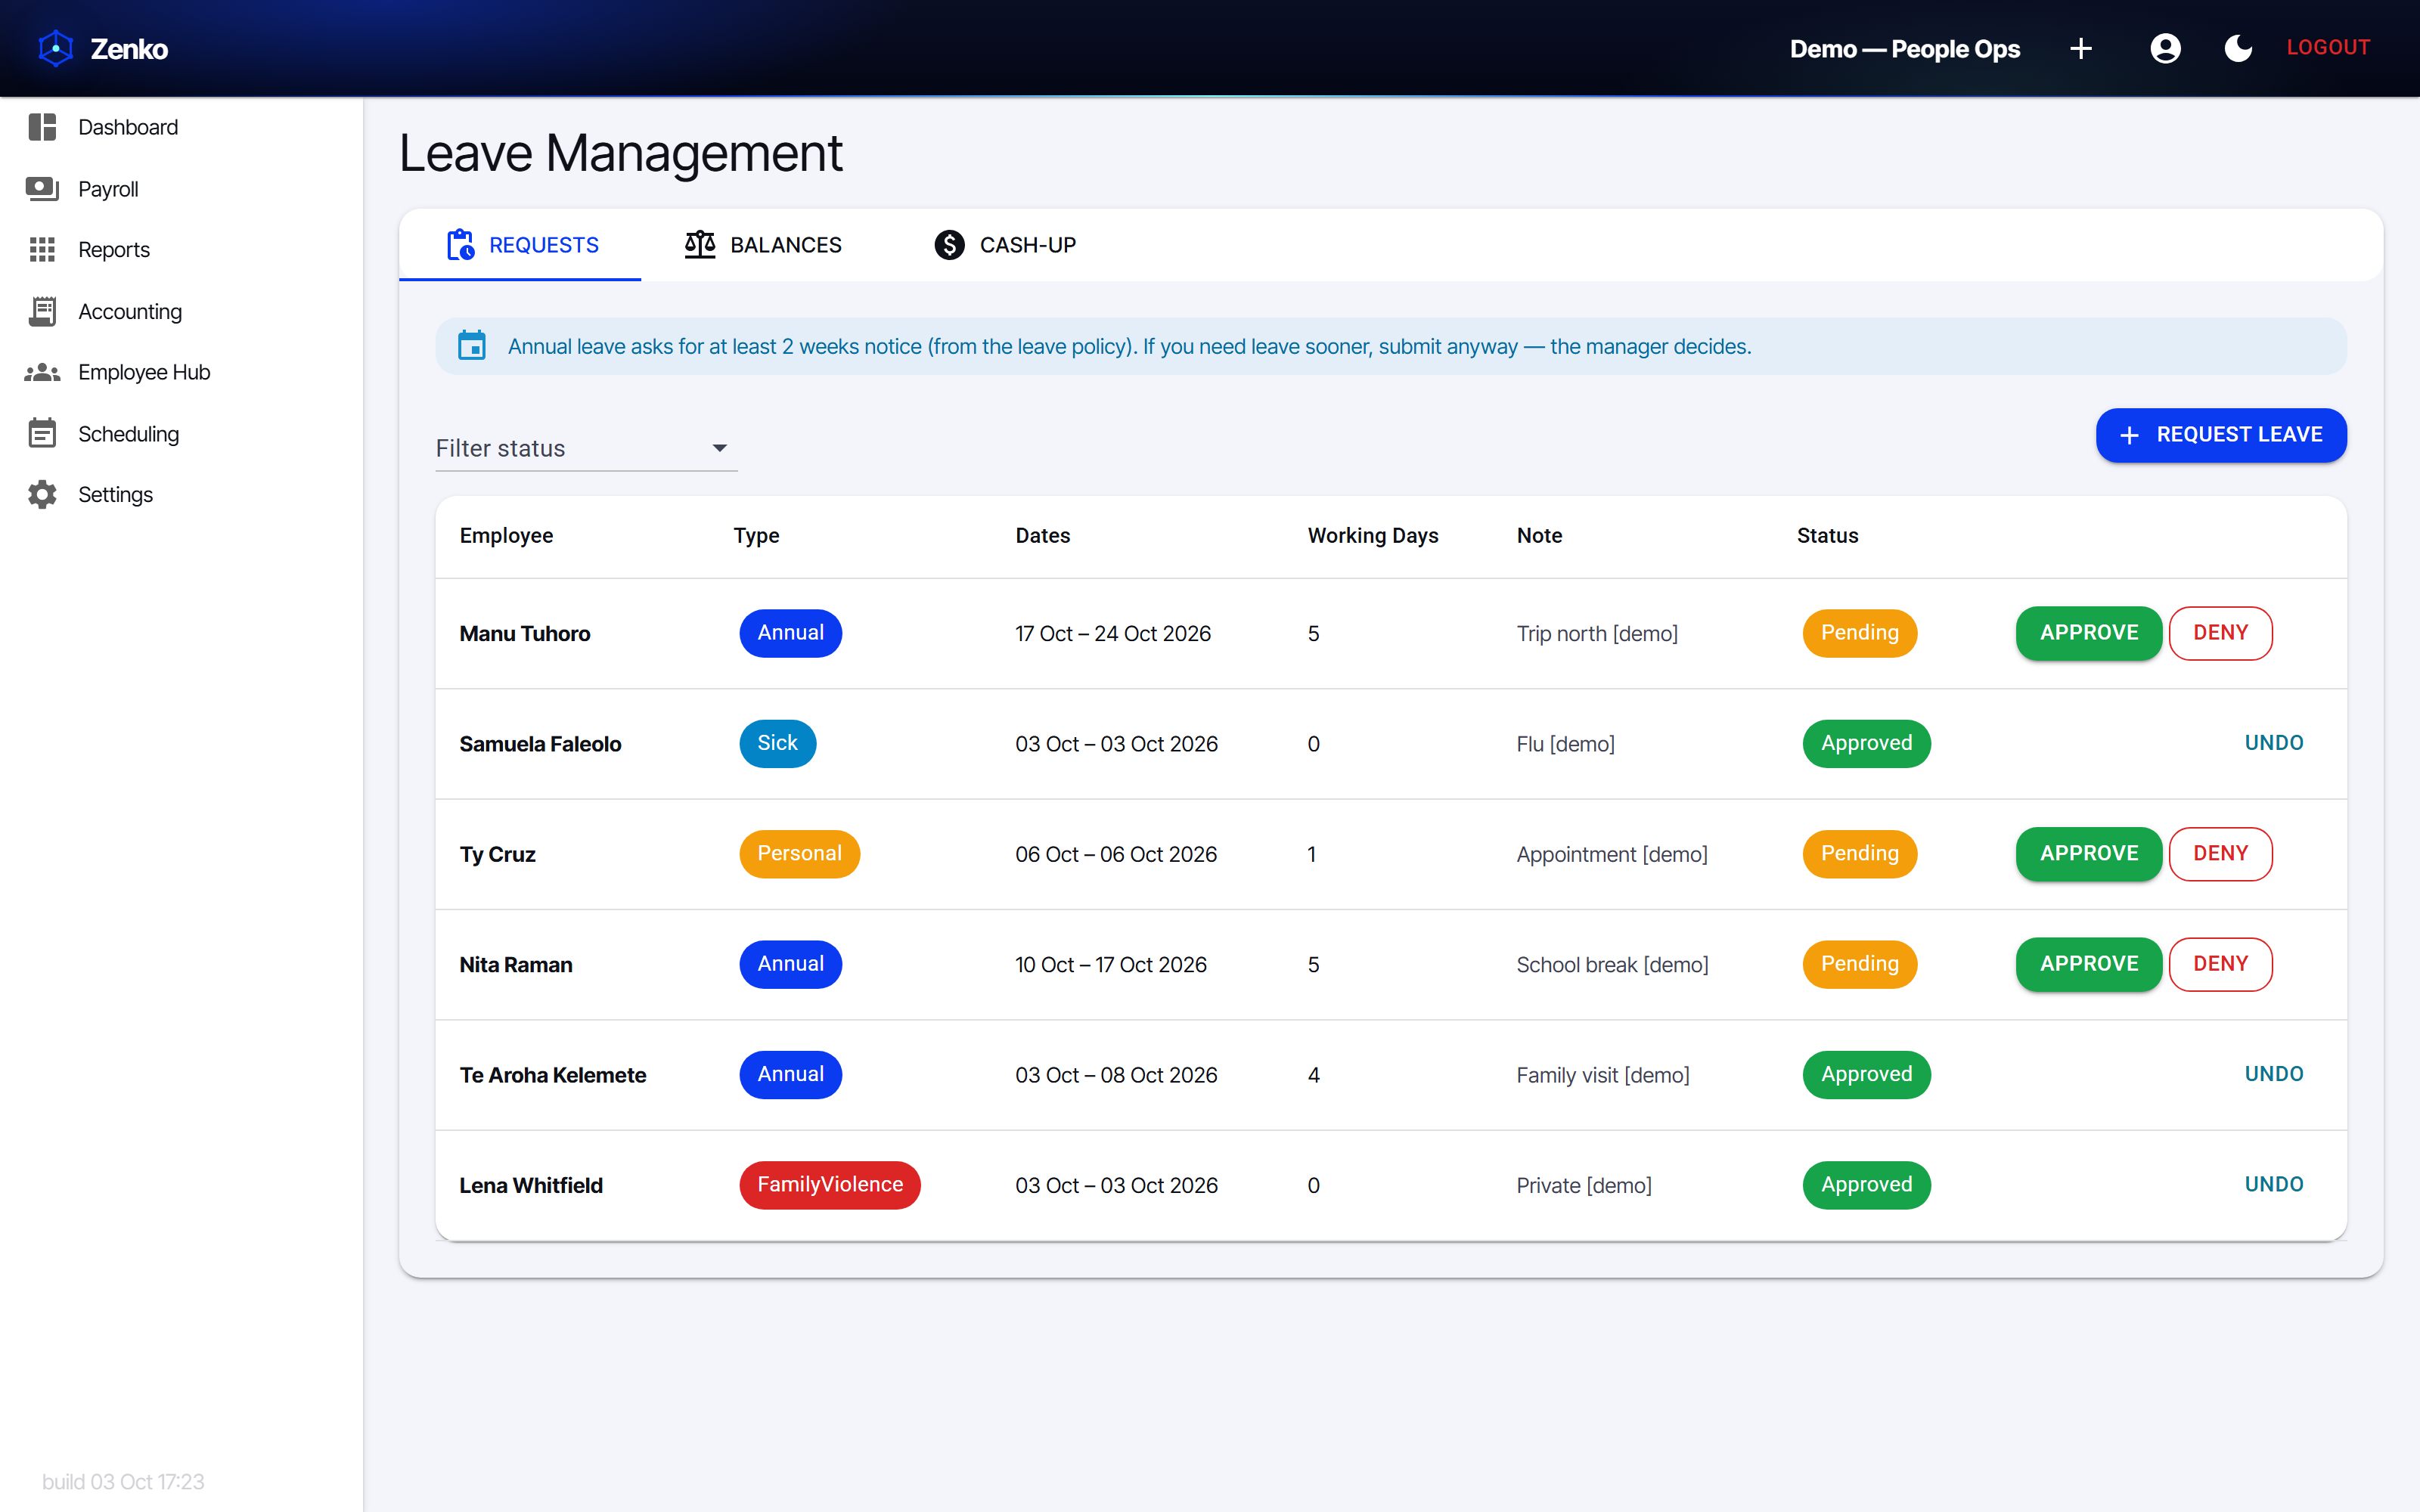2420x1512 pixels.
Task: Click the red Logout link
Action: tap(2328, 47)
